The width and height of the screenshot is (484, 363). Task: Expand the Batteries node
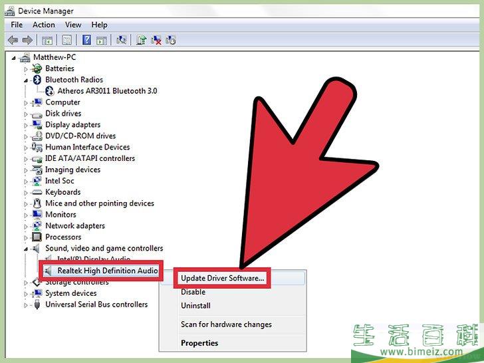pyautogui.click(x=26, y=69)
